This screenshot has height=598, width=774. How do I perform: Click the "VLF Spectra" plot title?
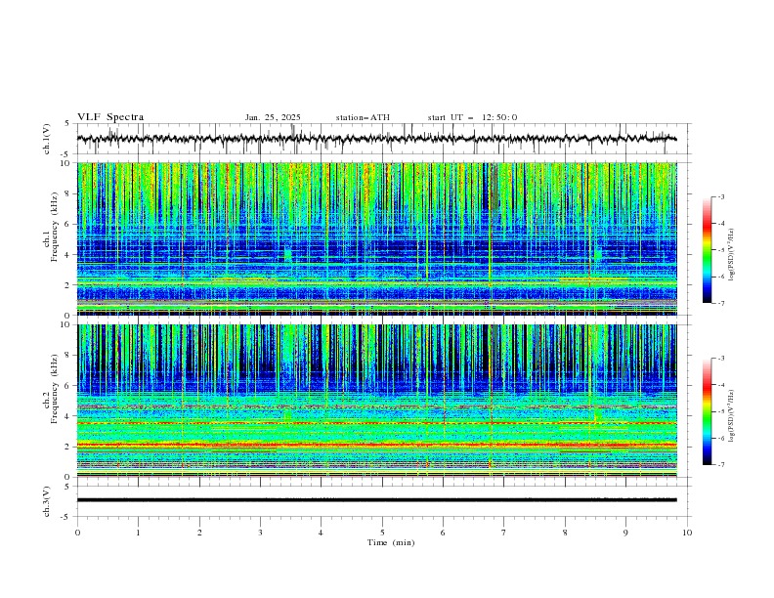pos(110,117)
